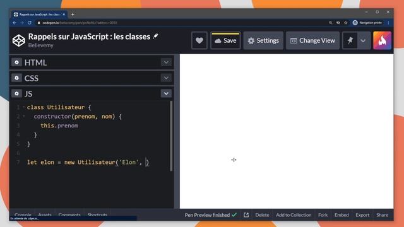
Task: Edit pen title with pencil icon
Action: 155,37
